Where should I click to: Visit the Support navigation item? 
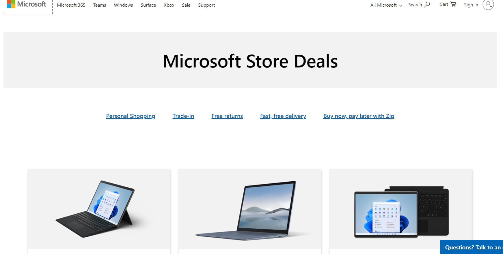pos(206,5)
